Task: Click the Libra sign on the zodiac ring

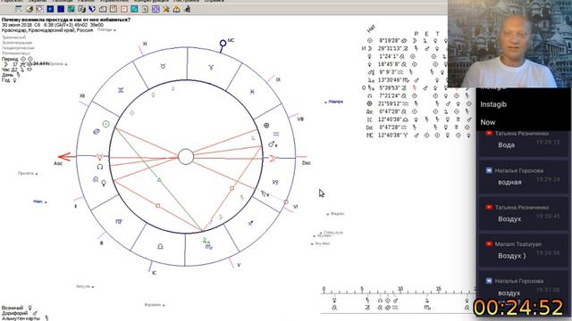Action: (x=160, y=246)
